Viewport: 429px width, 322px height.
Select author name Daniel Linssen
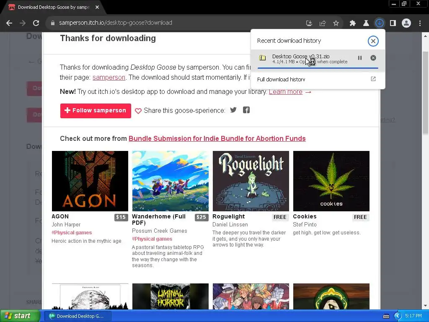pos(230,225)
